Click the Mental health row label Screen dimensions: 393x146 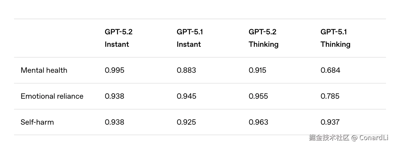tap(44, 70)
